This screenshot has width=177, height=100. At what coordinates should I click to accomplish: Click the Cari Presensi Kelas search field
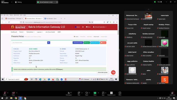coord(30,42)
